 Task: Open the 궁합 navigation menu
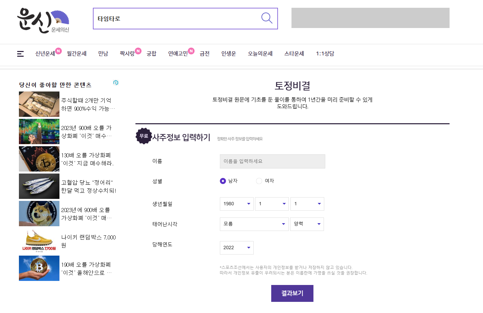coord(151,54)
